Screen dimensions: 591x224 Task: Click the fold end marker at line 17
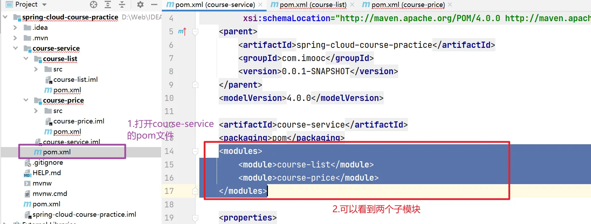click(195, 191)
